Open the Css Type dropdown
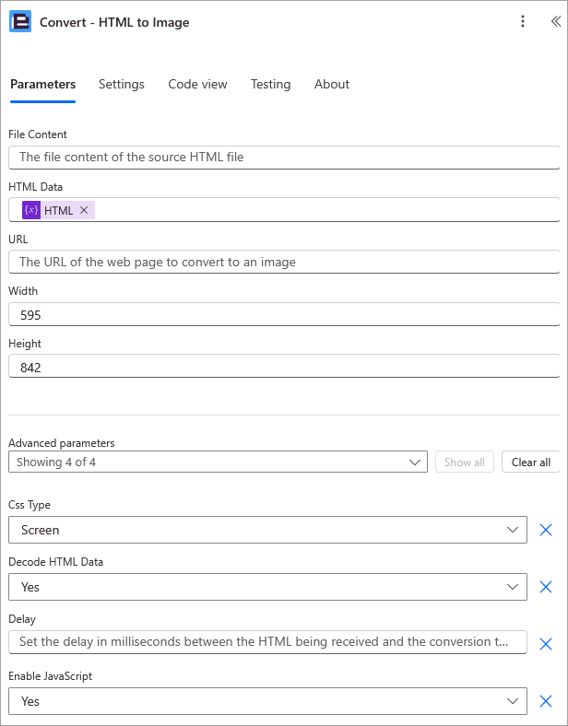This screenshot has width=568, height=726. pyautogui.click(x=267, y=530)
